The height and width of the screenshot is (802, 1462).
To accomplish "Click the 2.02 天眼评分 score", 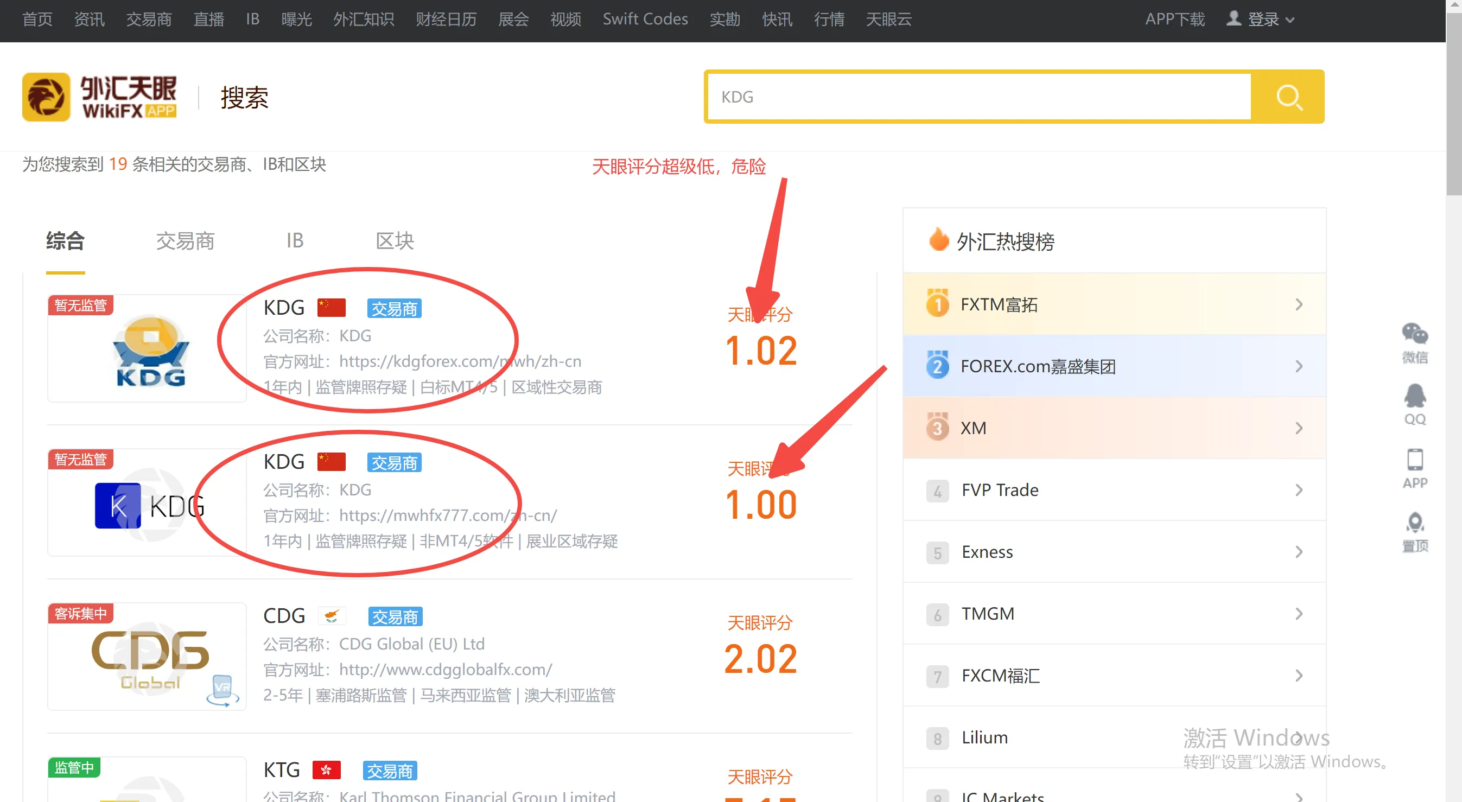I will (760, 658).
